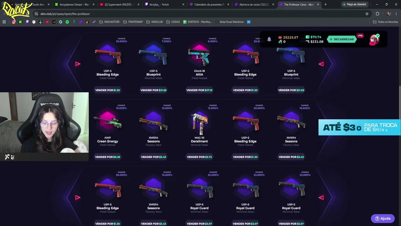Screen dimensions: 401x226
Task: Open the Chrome profile avatar
Action: coord(388,14)
